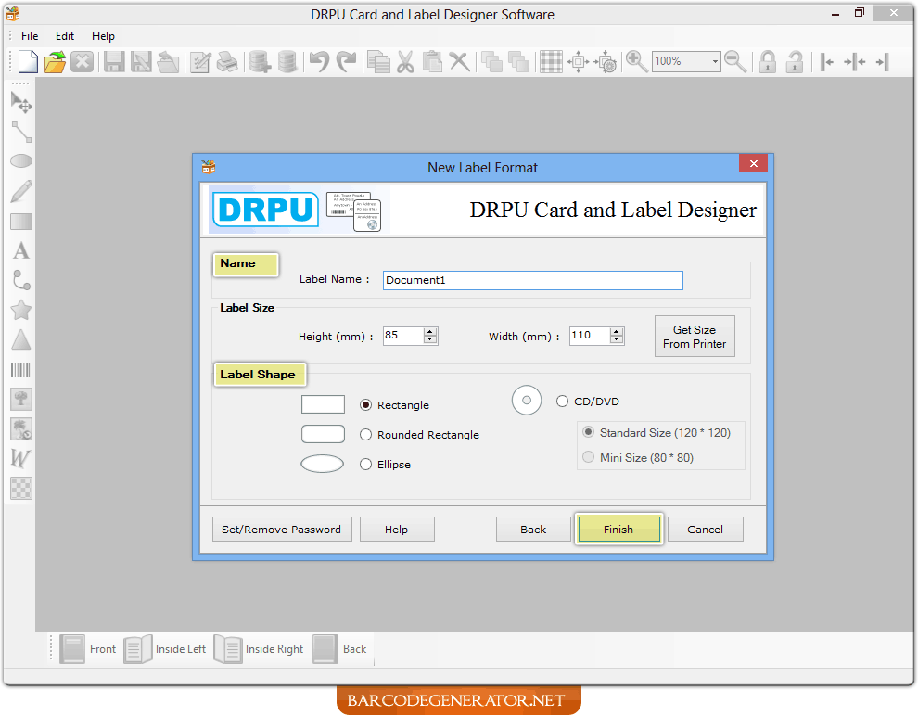Click the Cancel button in dialog
Image resolution: width=918 pixels, height=715 pixels.
(706, 530)
